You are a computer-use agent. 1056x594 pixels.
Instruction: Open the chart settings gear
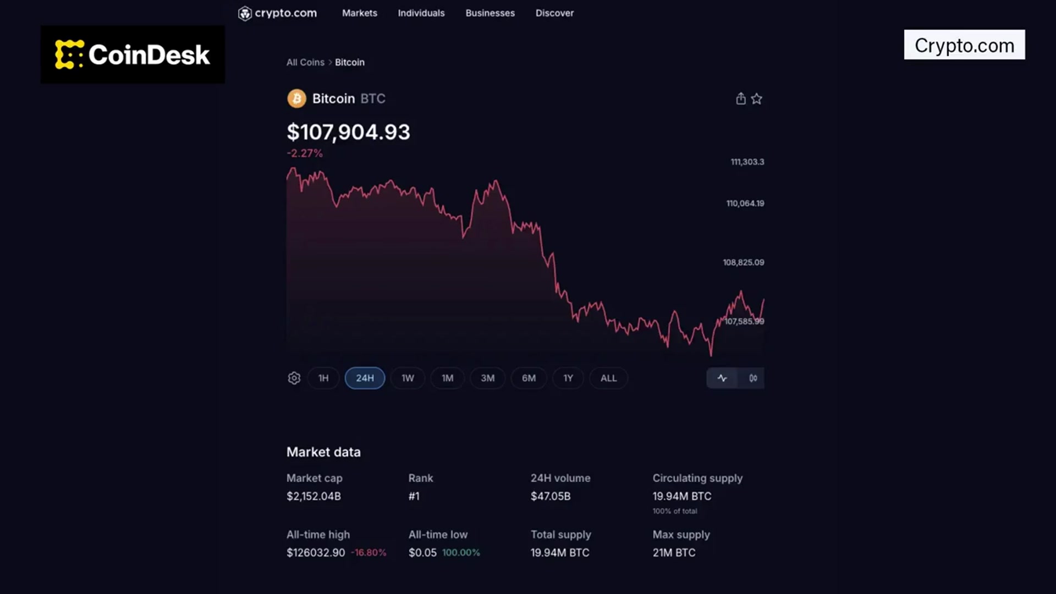[294, 378]
